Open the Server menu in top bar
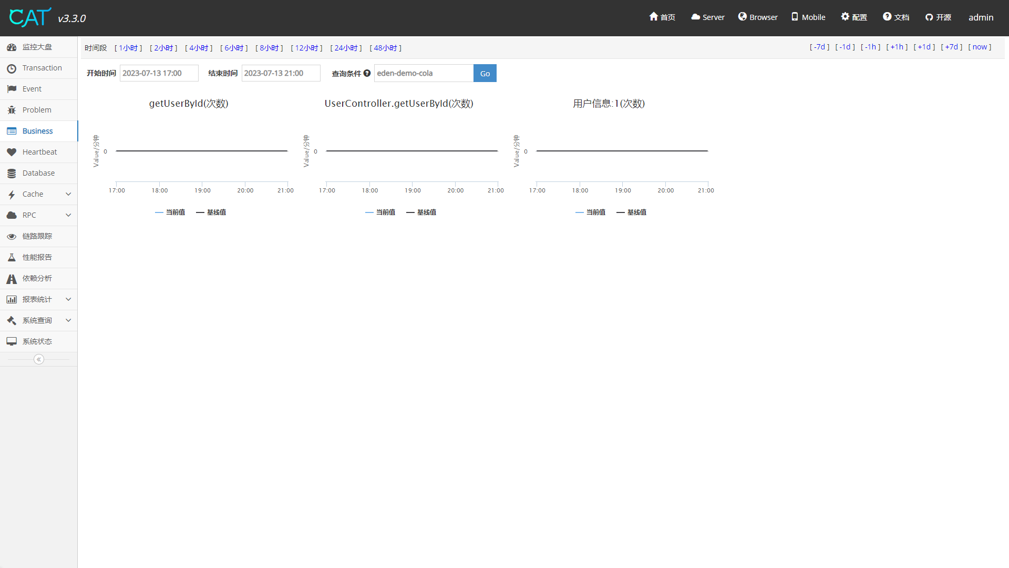The width and height of the screenshot is (1009, 568). [707, 17]
